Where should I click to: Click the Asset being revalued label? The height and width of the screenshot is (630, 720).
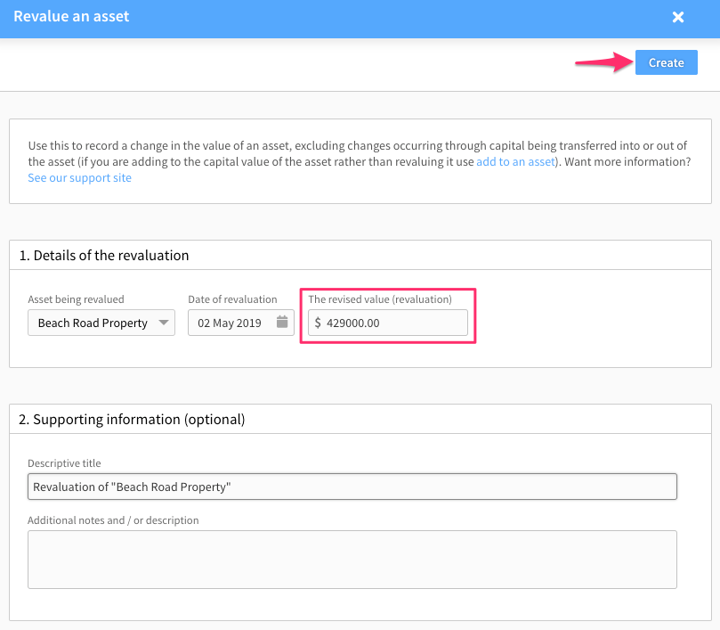pos(76,299)
